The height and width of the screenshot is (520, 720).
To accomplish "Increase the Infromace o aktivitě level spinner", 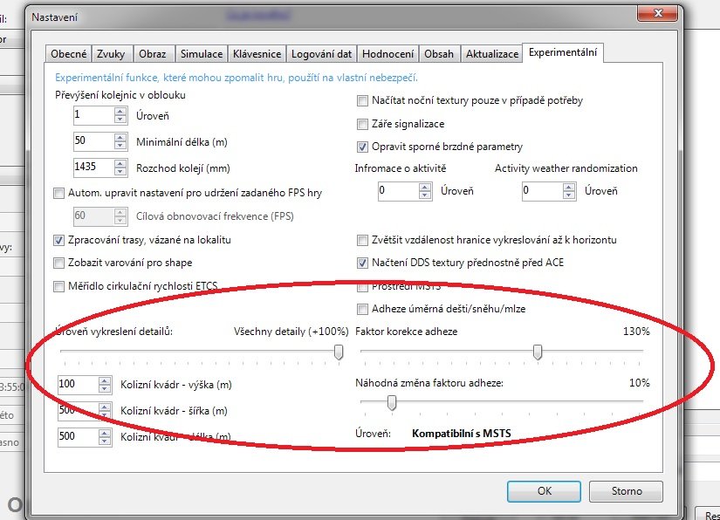I will (424, 186).
